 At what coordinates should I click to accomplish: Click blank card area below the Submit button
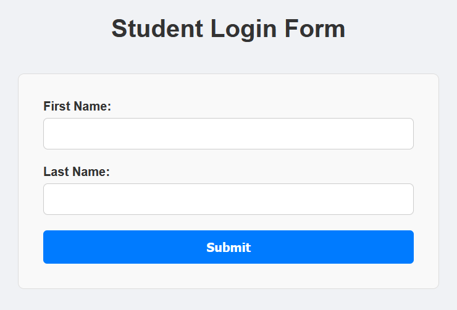click(228, 276)
